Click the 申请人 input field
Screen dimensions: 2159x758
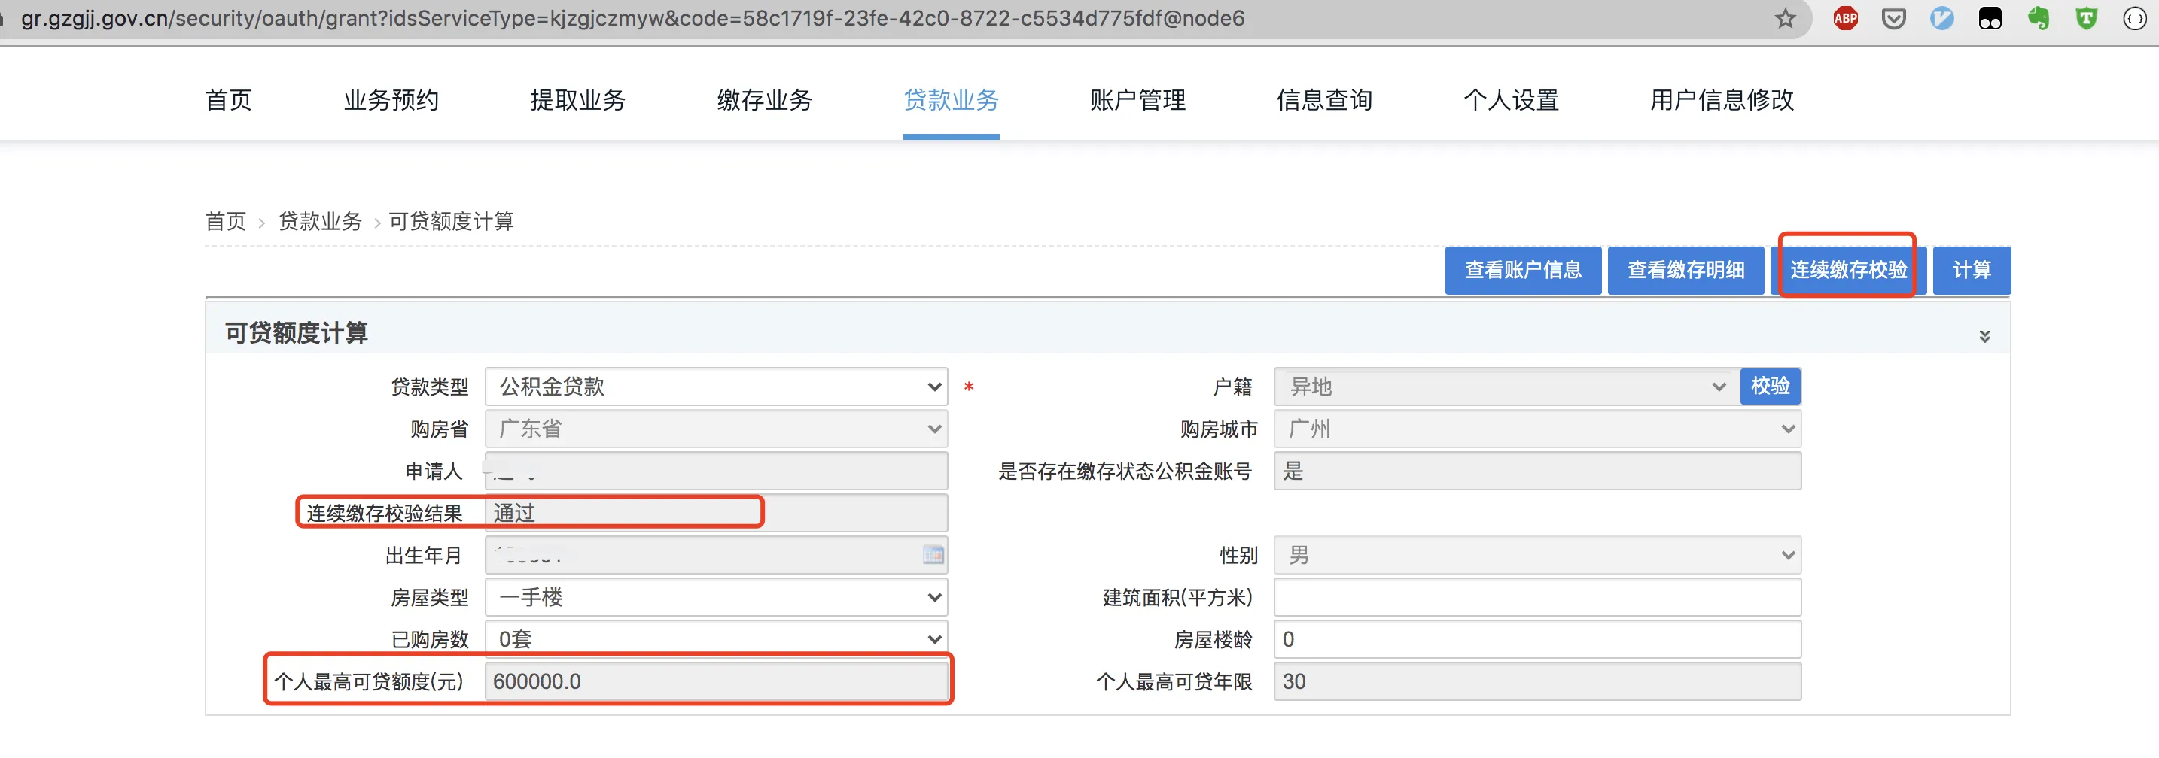pyautogui.click(x=717, y=471)
